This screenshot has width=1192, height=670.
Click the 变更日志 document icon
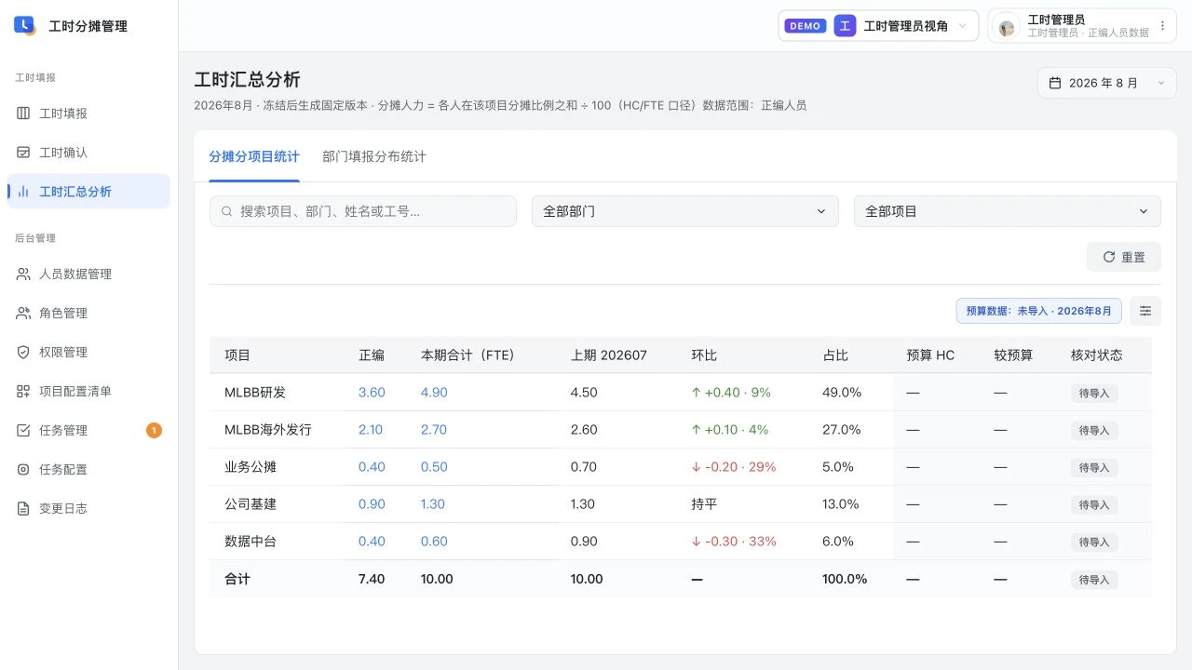[23, 509]
